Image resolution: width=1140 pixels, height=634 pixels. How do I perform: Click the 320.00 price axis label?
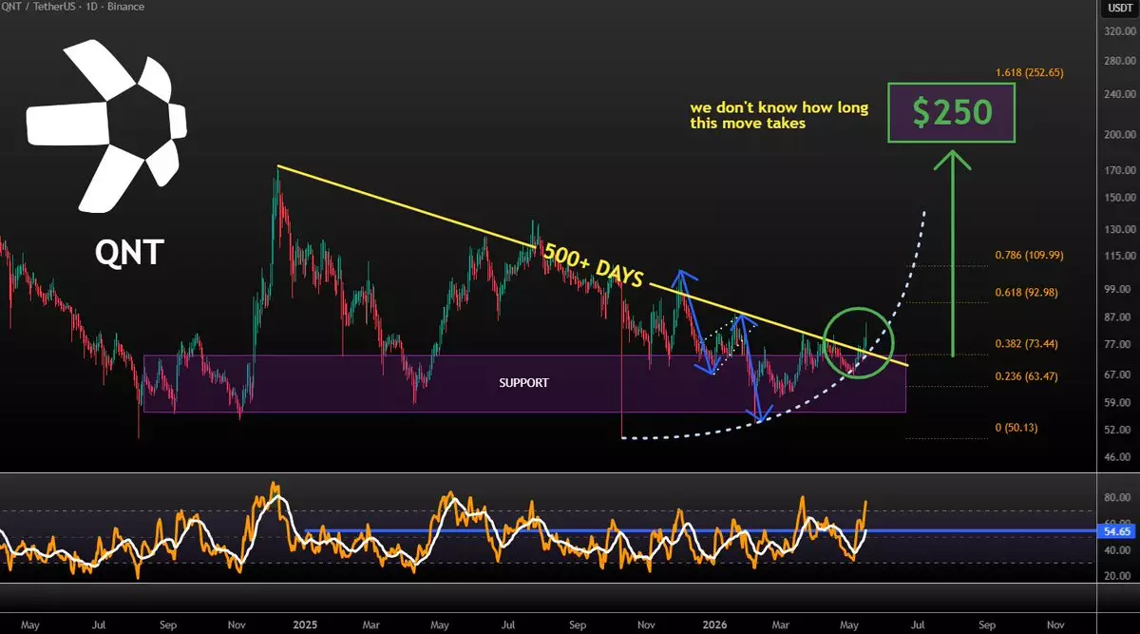[1118, 29]
